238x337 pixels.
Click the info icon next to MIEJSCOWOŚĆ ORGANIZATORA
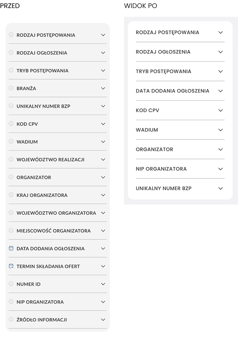11,230
